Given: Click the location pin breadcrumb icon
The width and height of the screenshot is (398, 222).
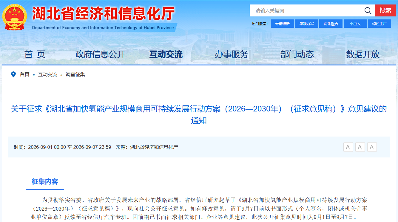Looking at the screenshot, I should [x=13, y=74].
